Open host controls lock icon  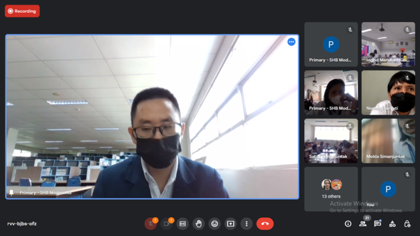[407, 223]
